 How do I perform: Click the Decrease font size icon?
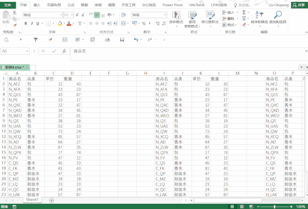(x=83, y=15)
